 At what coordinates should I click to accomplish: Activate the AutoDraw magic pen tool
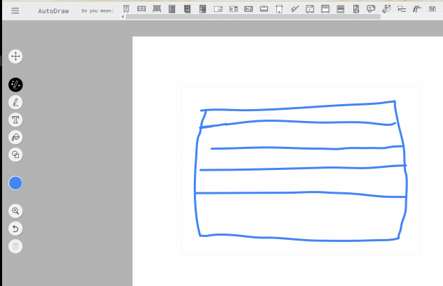tap(15, 85)
